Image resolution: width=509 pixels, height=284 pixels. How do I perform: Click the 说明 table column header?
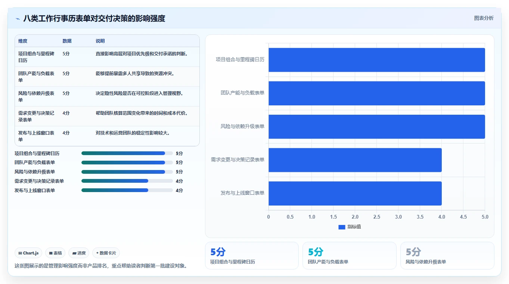tap(100, 41)
